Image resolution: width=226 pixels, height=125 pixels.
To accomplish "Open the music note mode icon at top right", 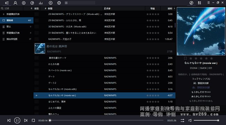I will [x=191, y=3].
